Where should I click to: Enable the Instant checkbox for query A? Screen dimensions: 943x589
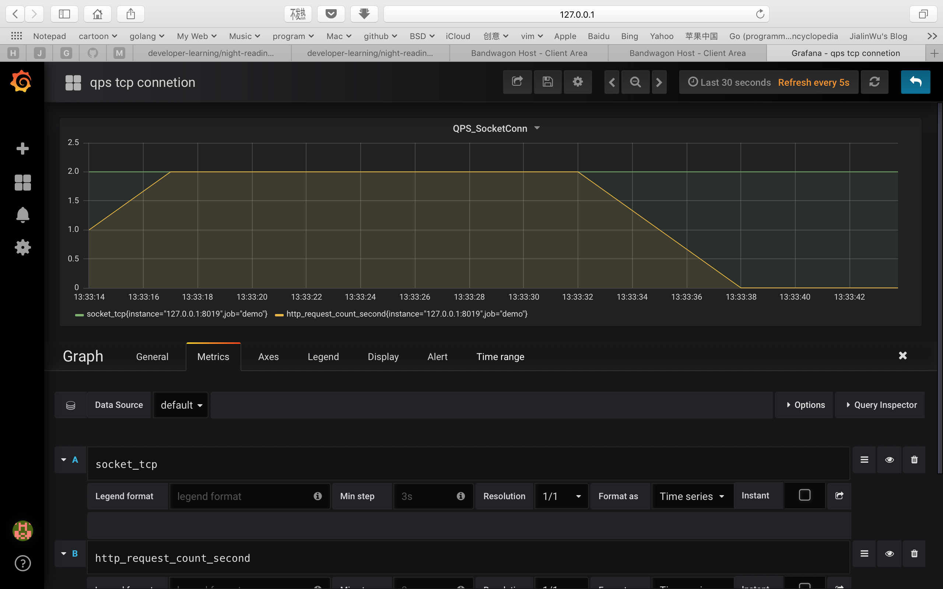click(804, 495)
